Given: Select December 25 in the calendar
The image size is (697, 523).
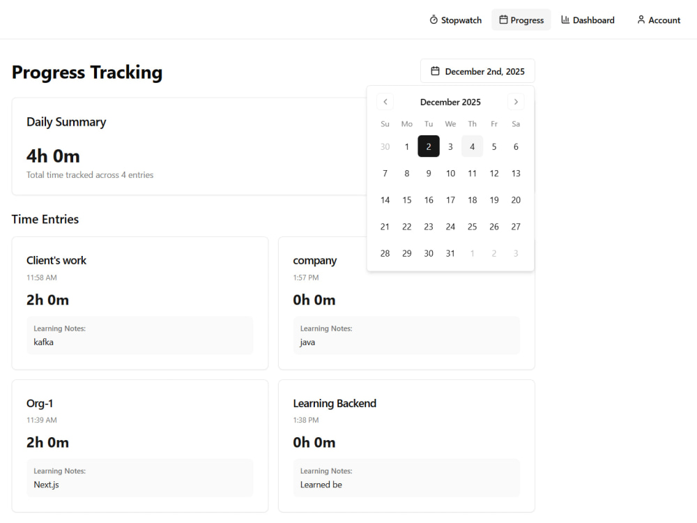Looking at the screenshot, I should 472,227.
